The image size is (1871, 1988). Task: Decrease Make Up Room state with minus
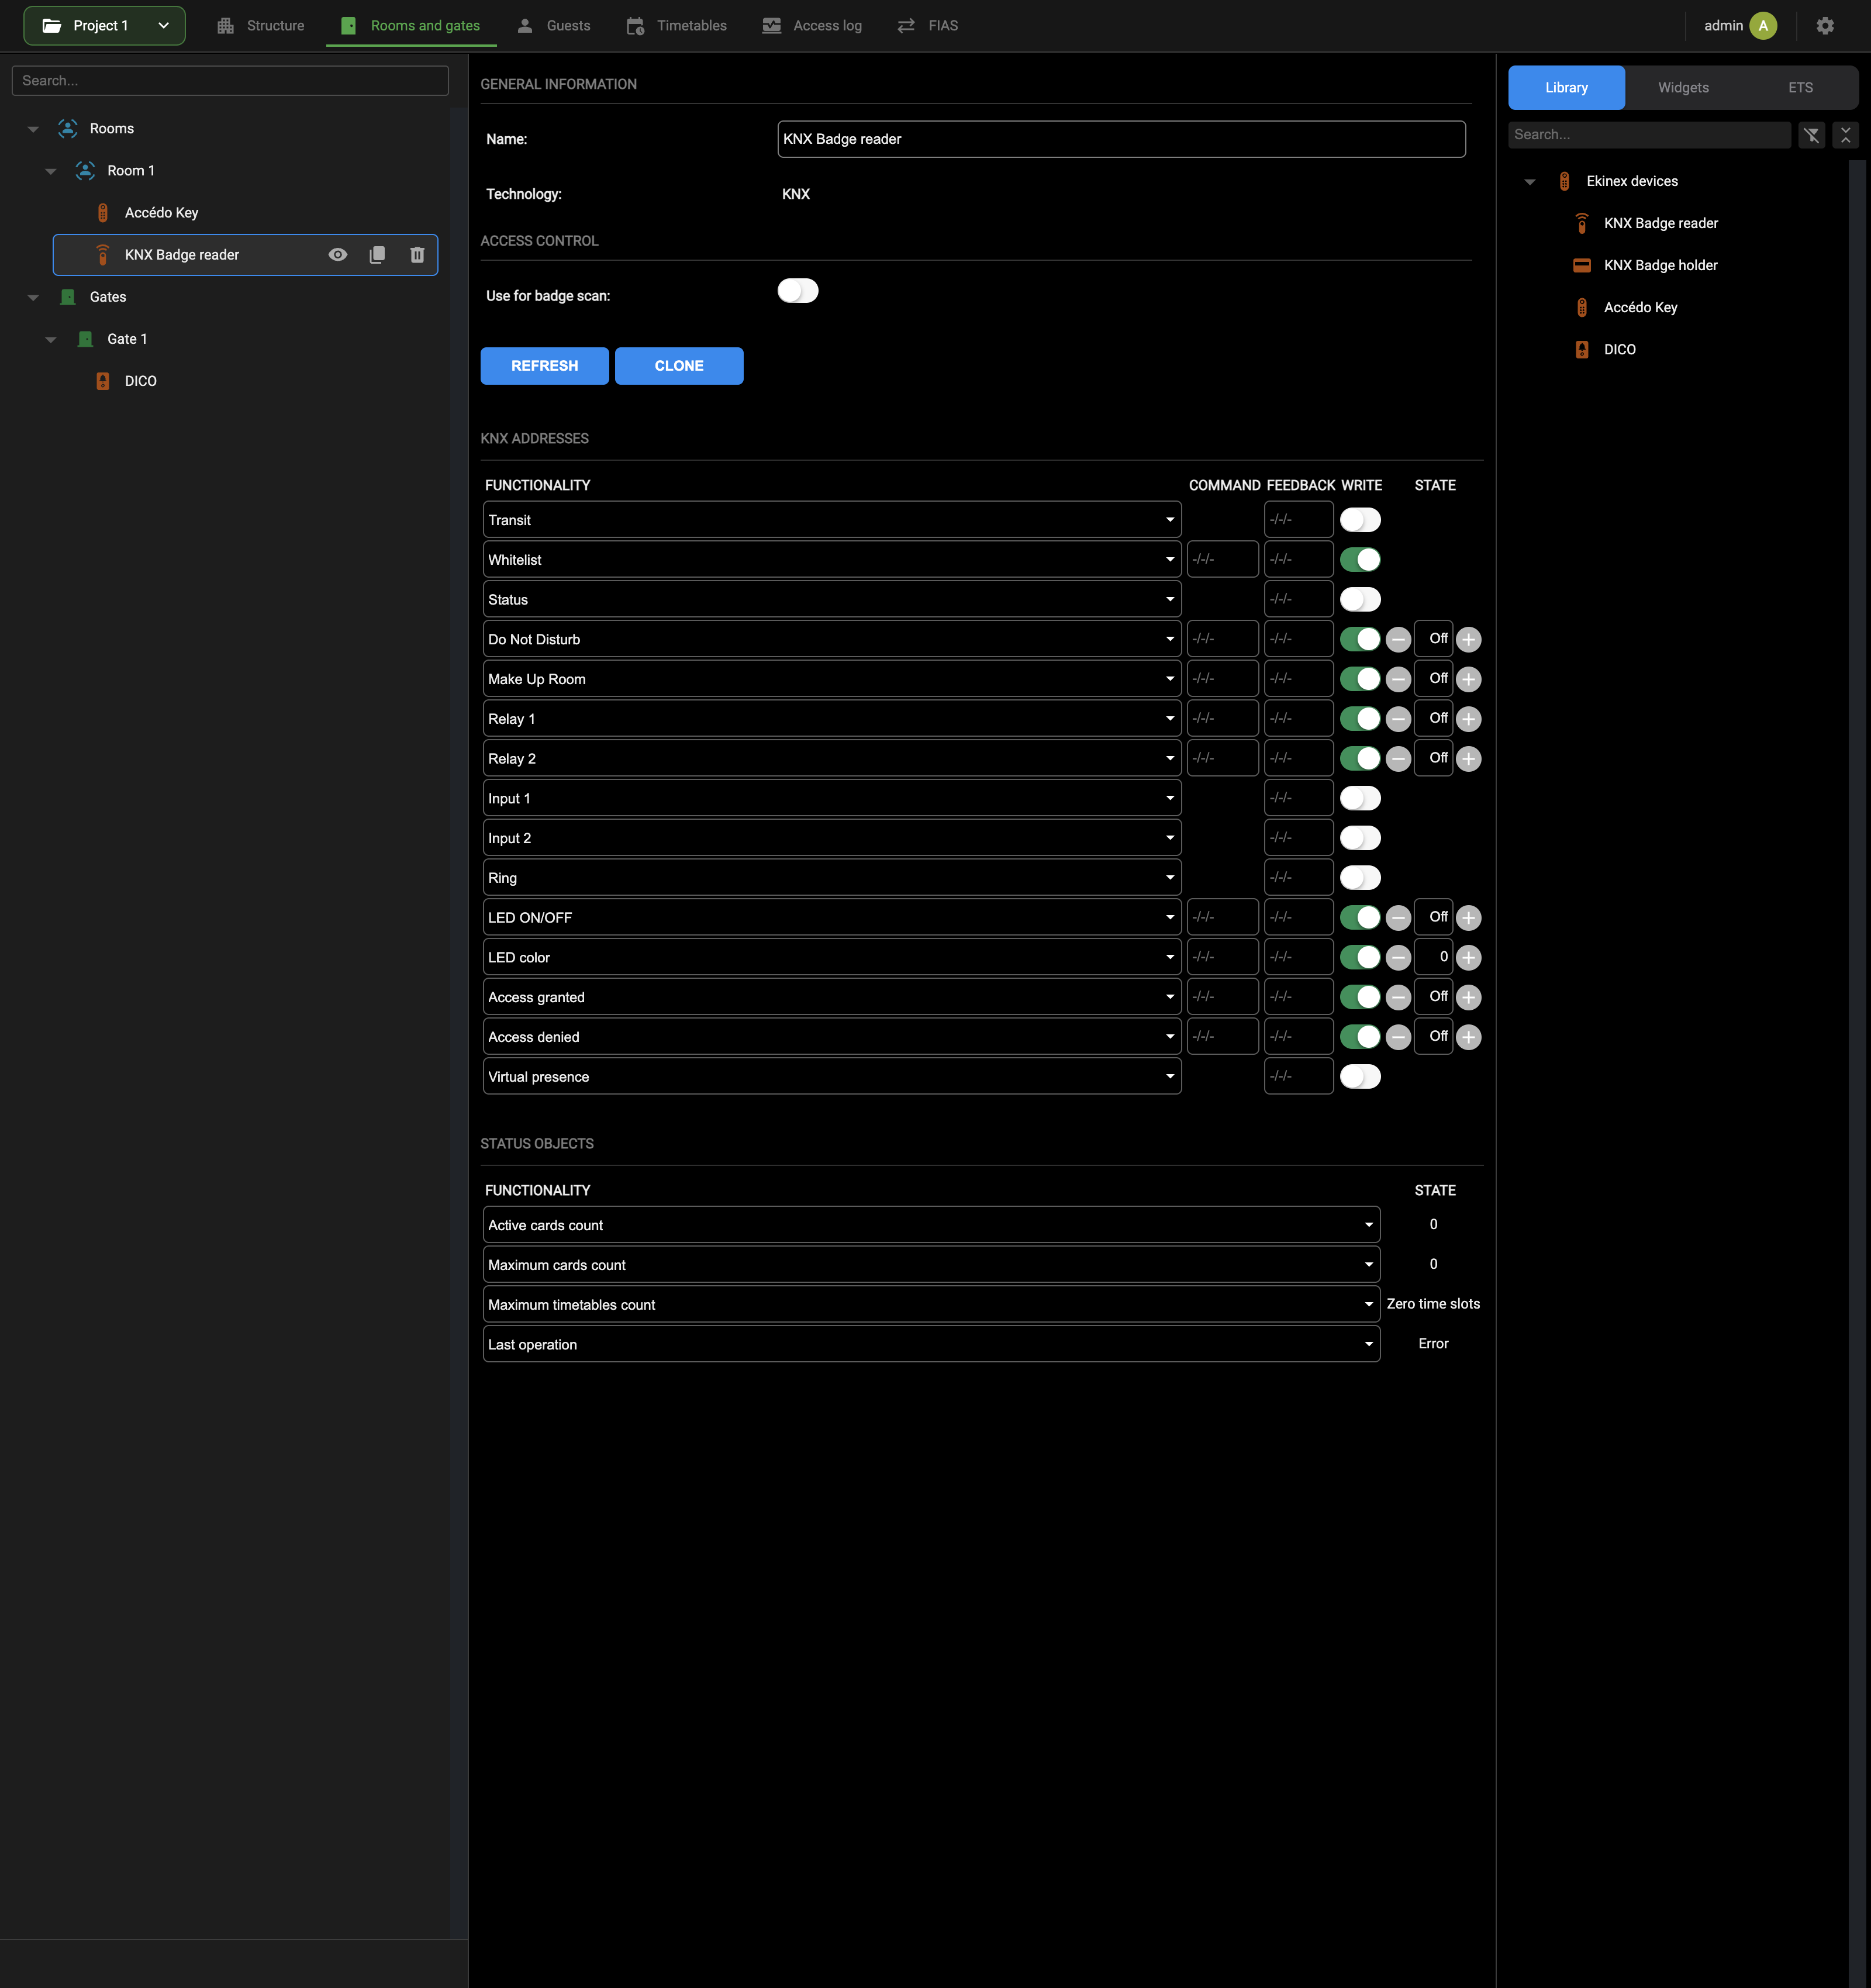coord(1398,680)
